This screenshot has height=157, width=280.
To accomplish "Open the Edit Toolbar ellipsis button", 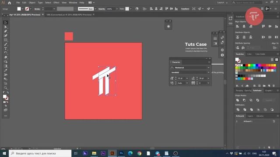I will (6, 116).
